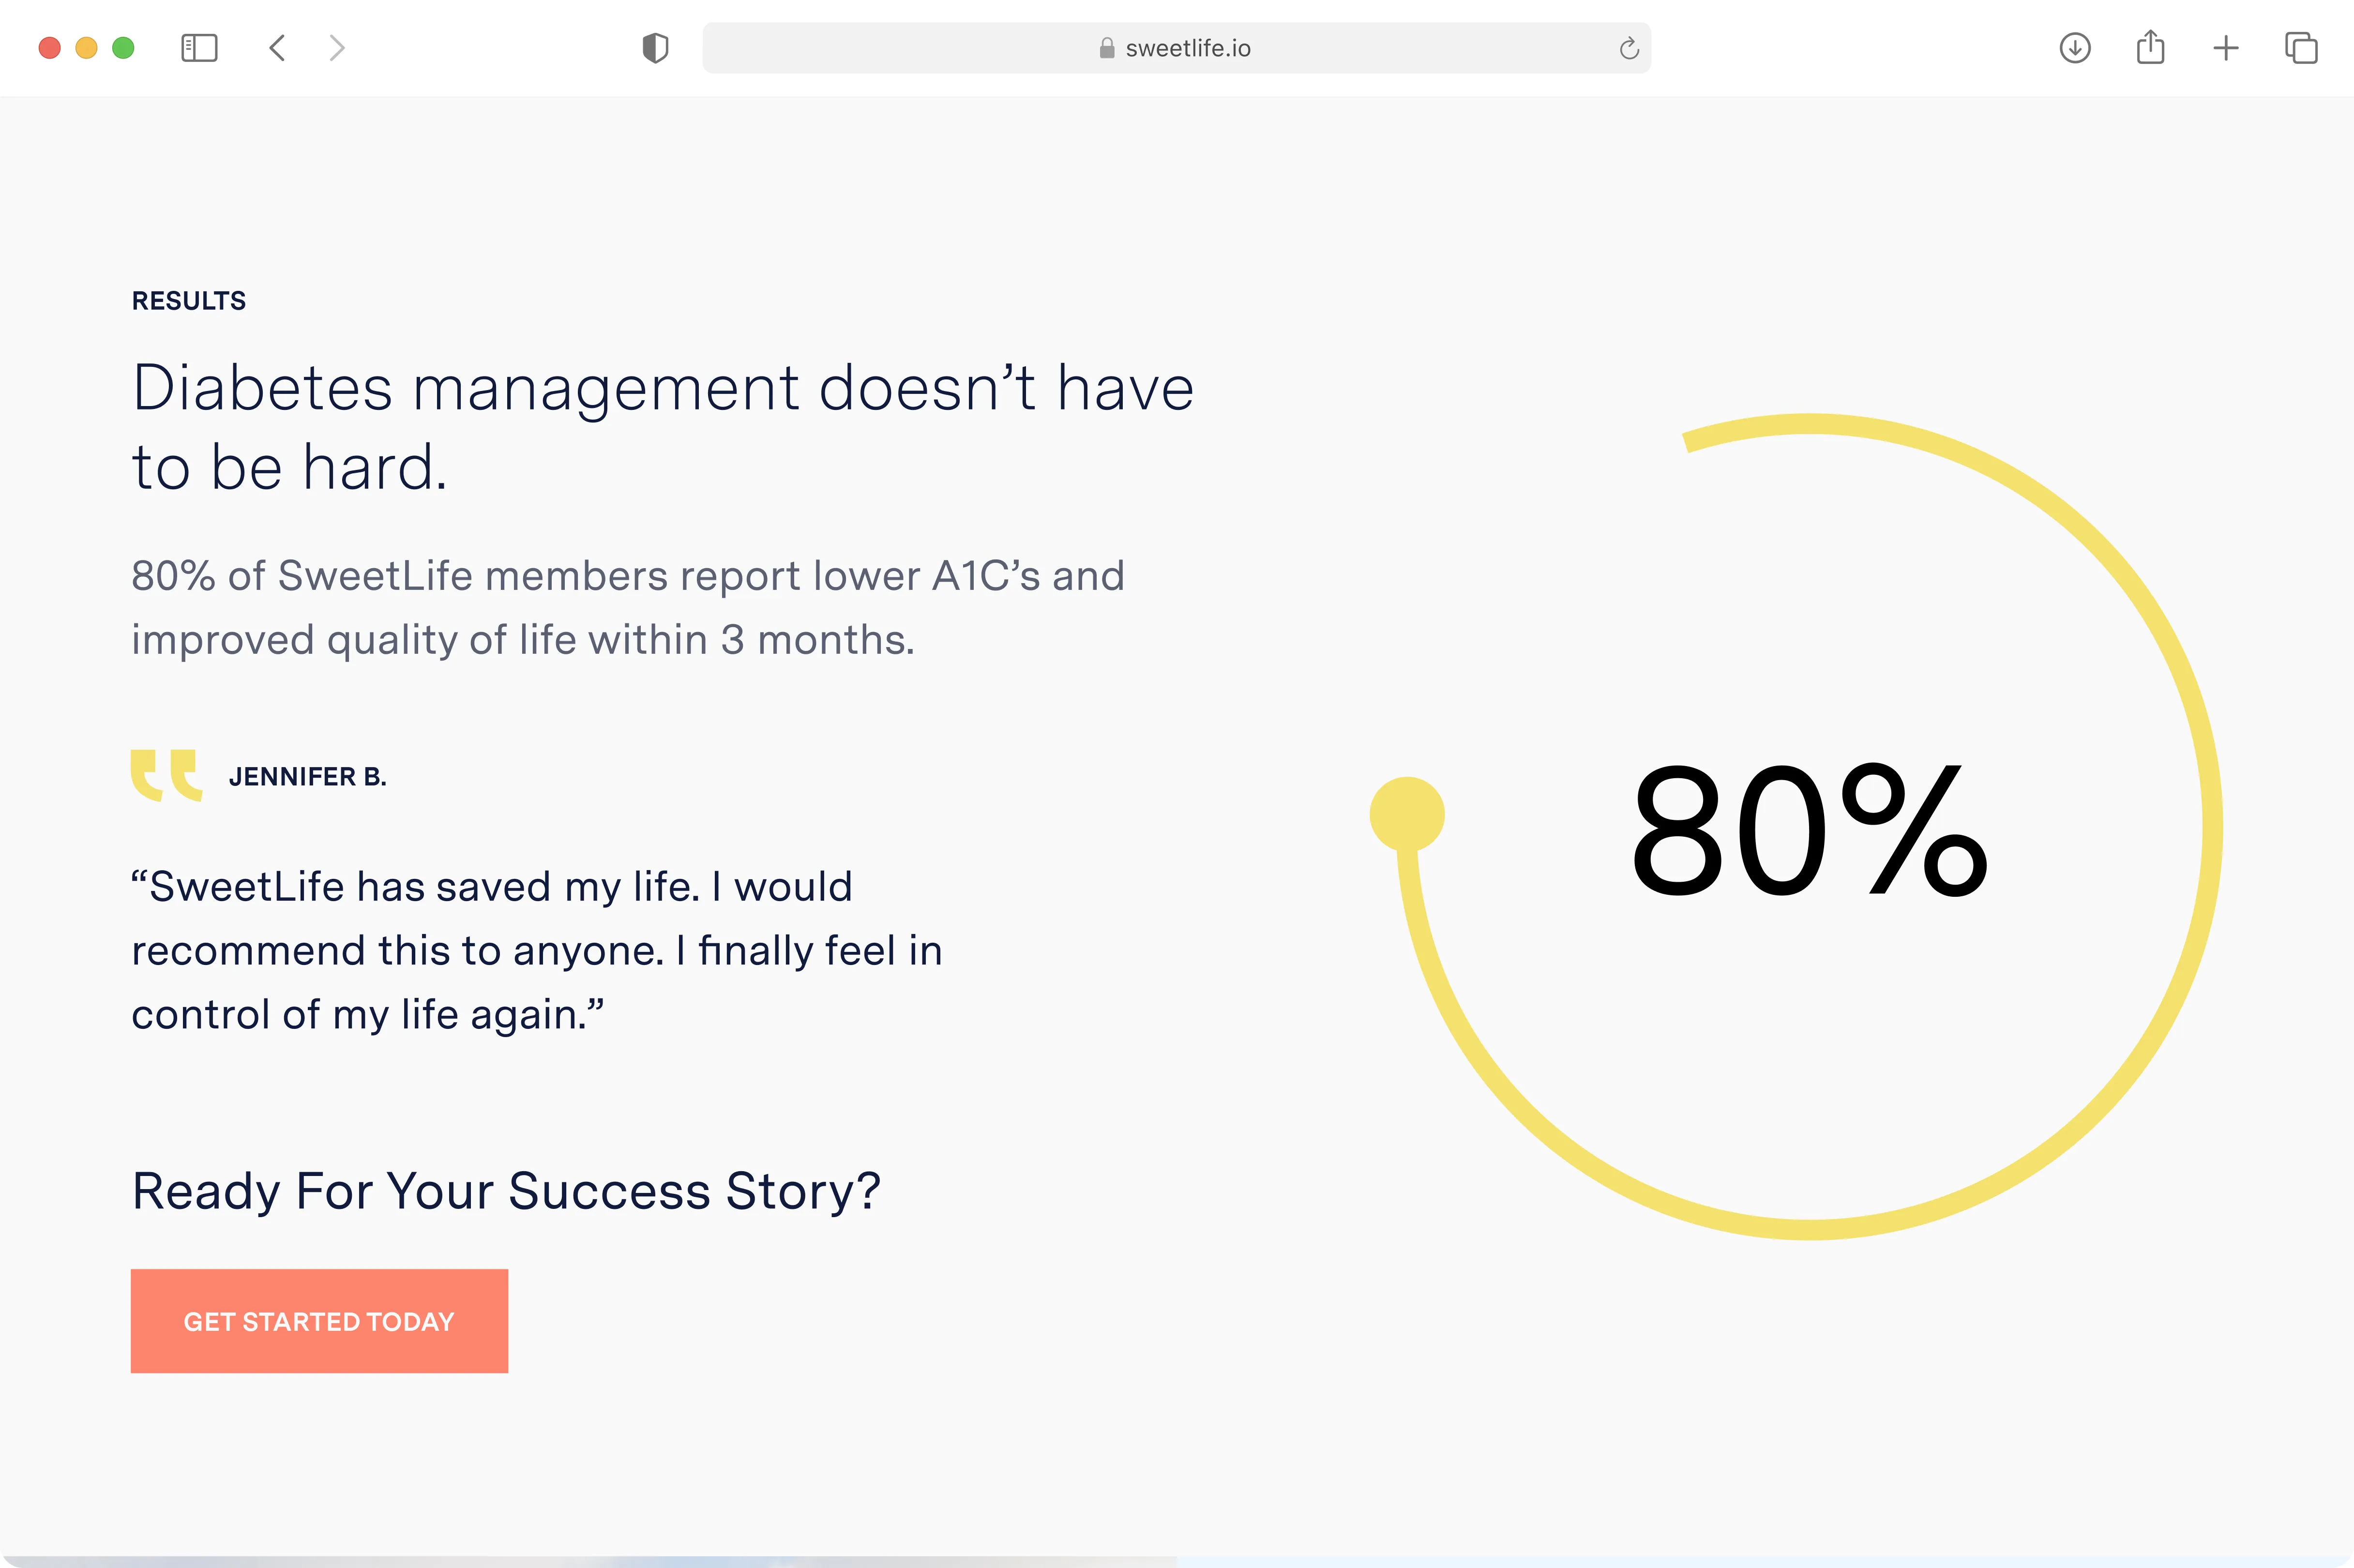This screenshot has width=2354, height=1568.
Task: Click the RESULTS section label
Action: [x=189, y=301]
